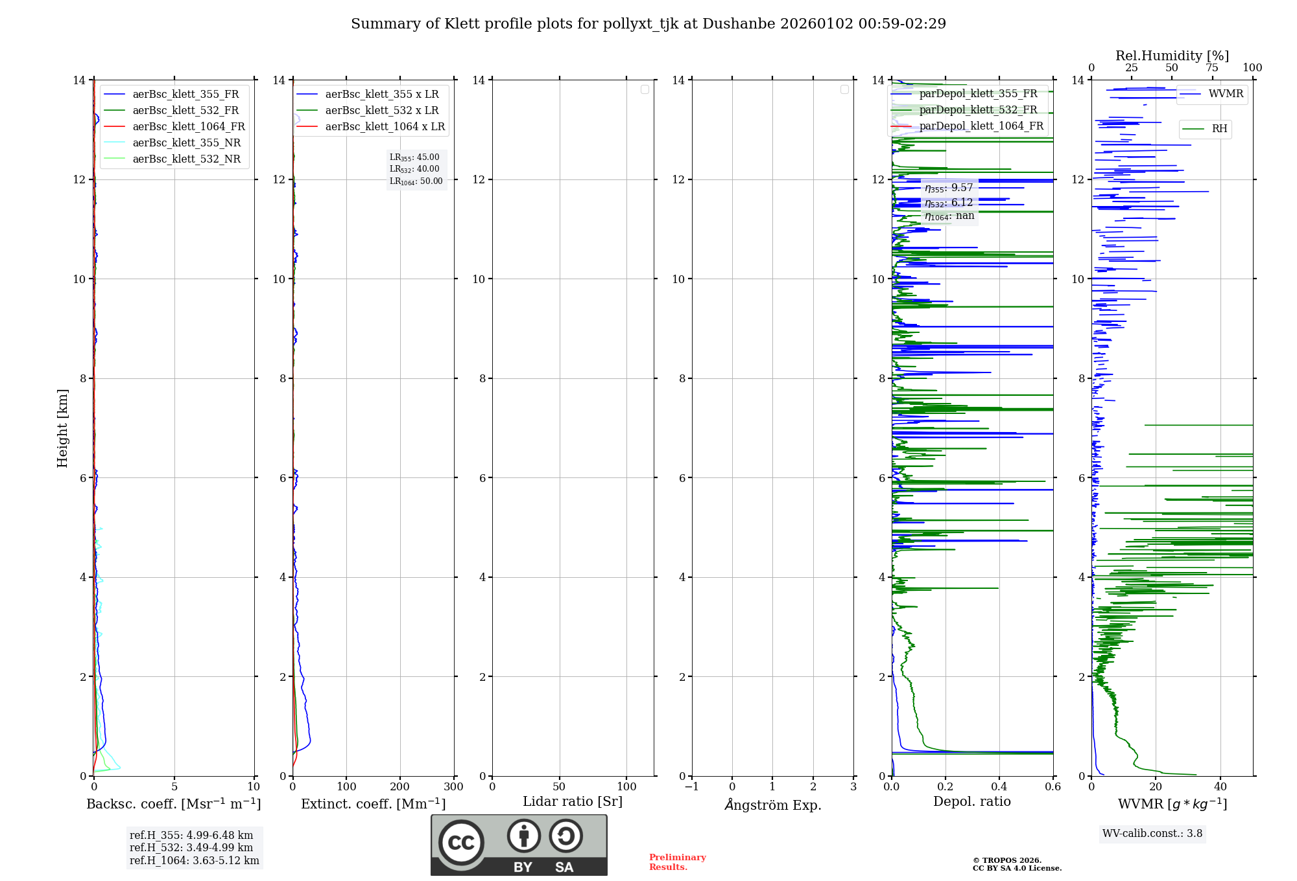Click the aerBsc_klett_532 x LR legend label

coord(381,111)
